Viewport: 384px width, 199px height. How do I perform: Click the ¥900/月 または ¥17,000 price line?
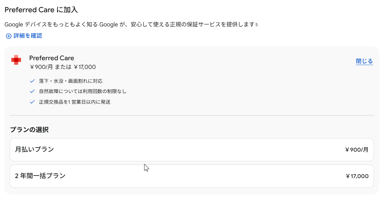click(62, 67)
